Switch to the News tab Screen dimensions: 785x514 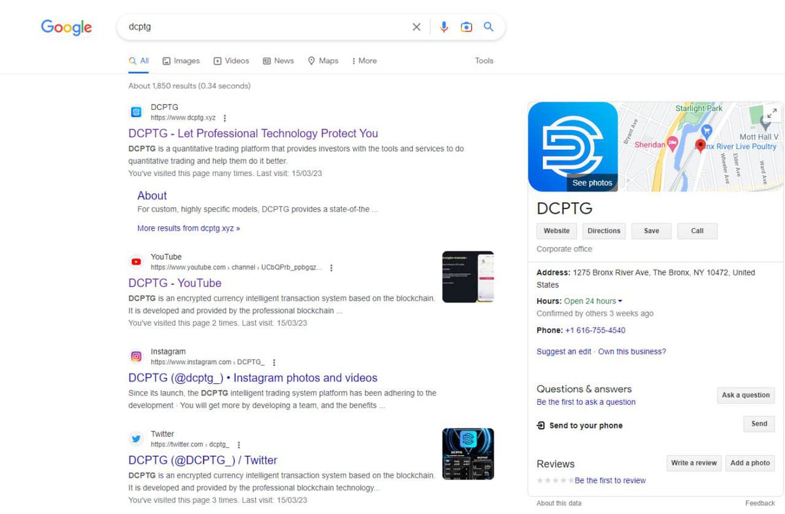pyautogui.click(x=278, y=61)
